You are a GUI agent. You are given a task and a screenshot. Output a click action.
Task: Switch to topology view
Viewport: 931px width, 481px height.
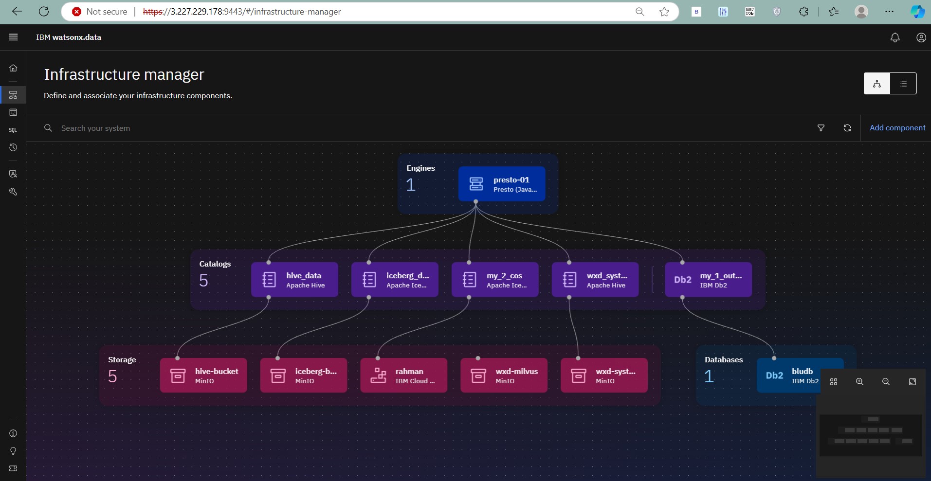click(x=877, y=84)
